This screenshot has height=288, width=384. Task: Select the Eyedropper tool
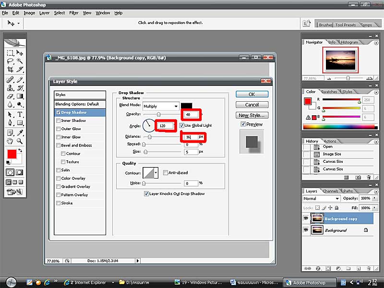point(20,133)
